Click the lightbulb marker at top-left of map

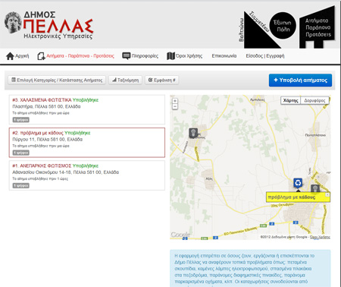(193, 133)
